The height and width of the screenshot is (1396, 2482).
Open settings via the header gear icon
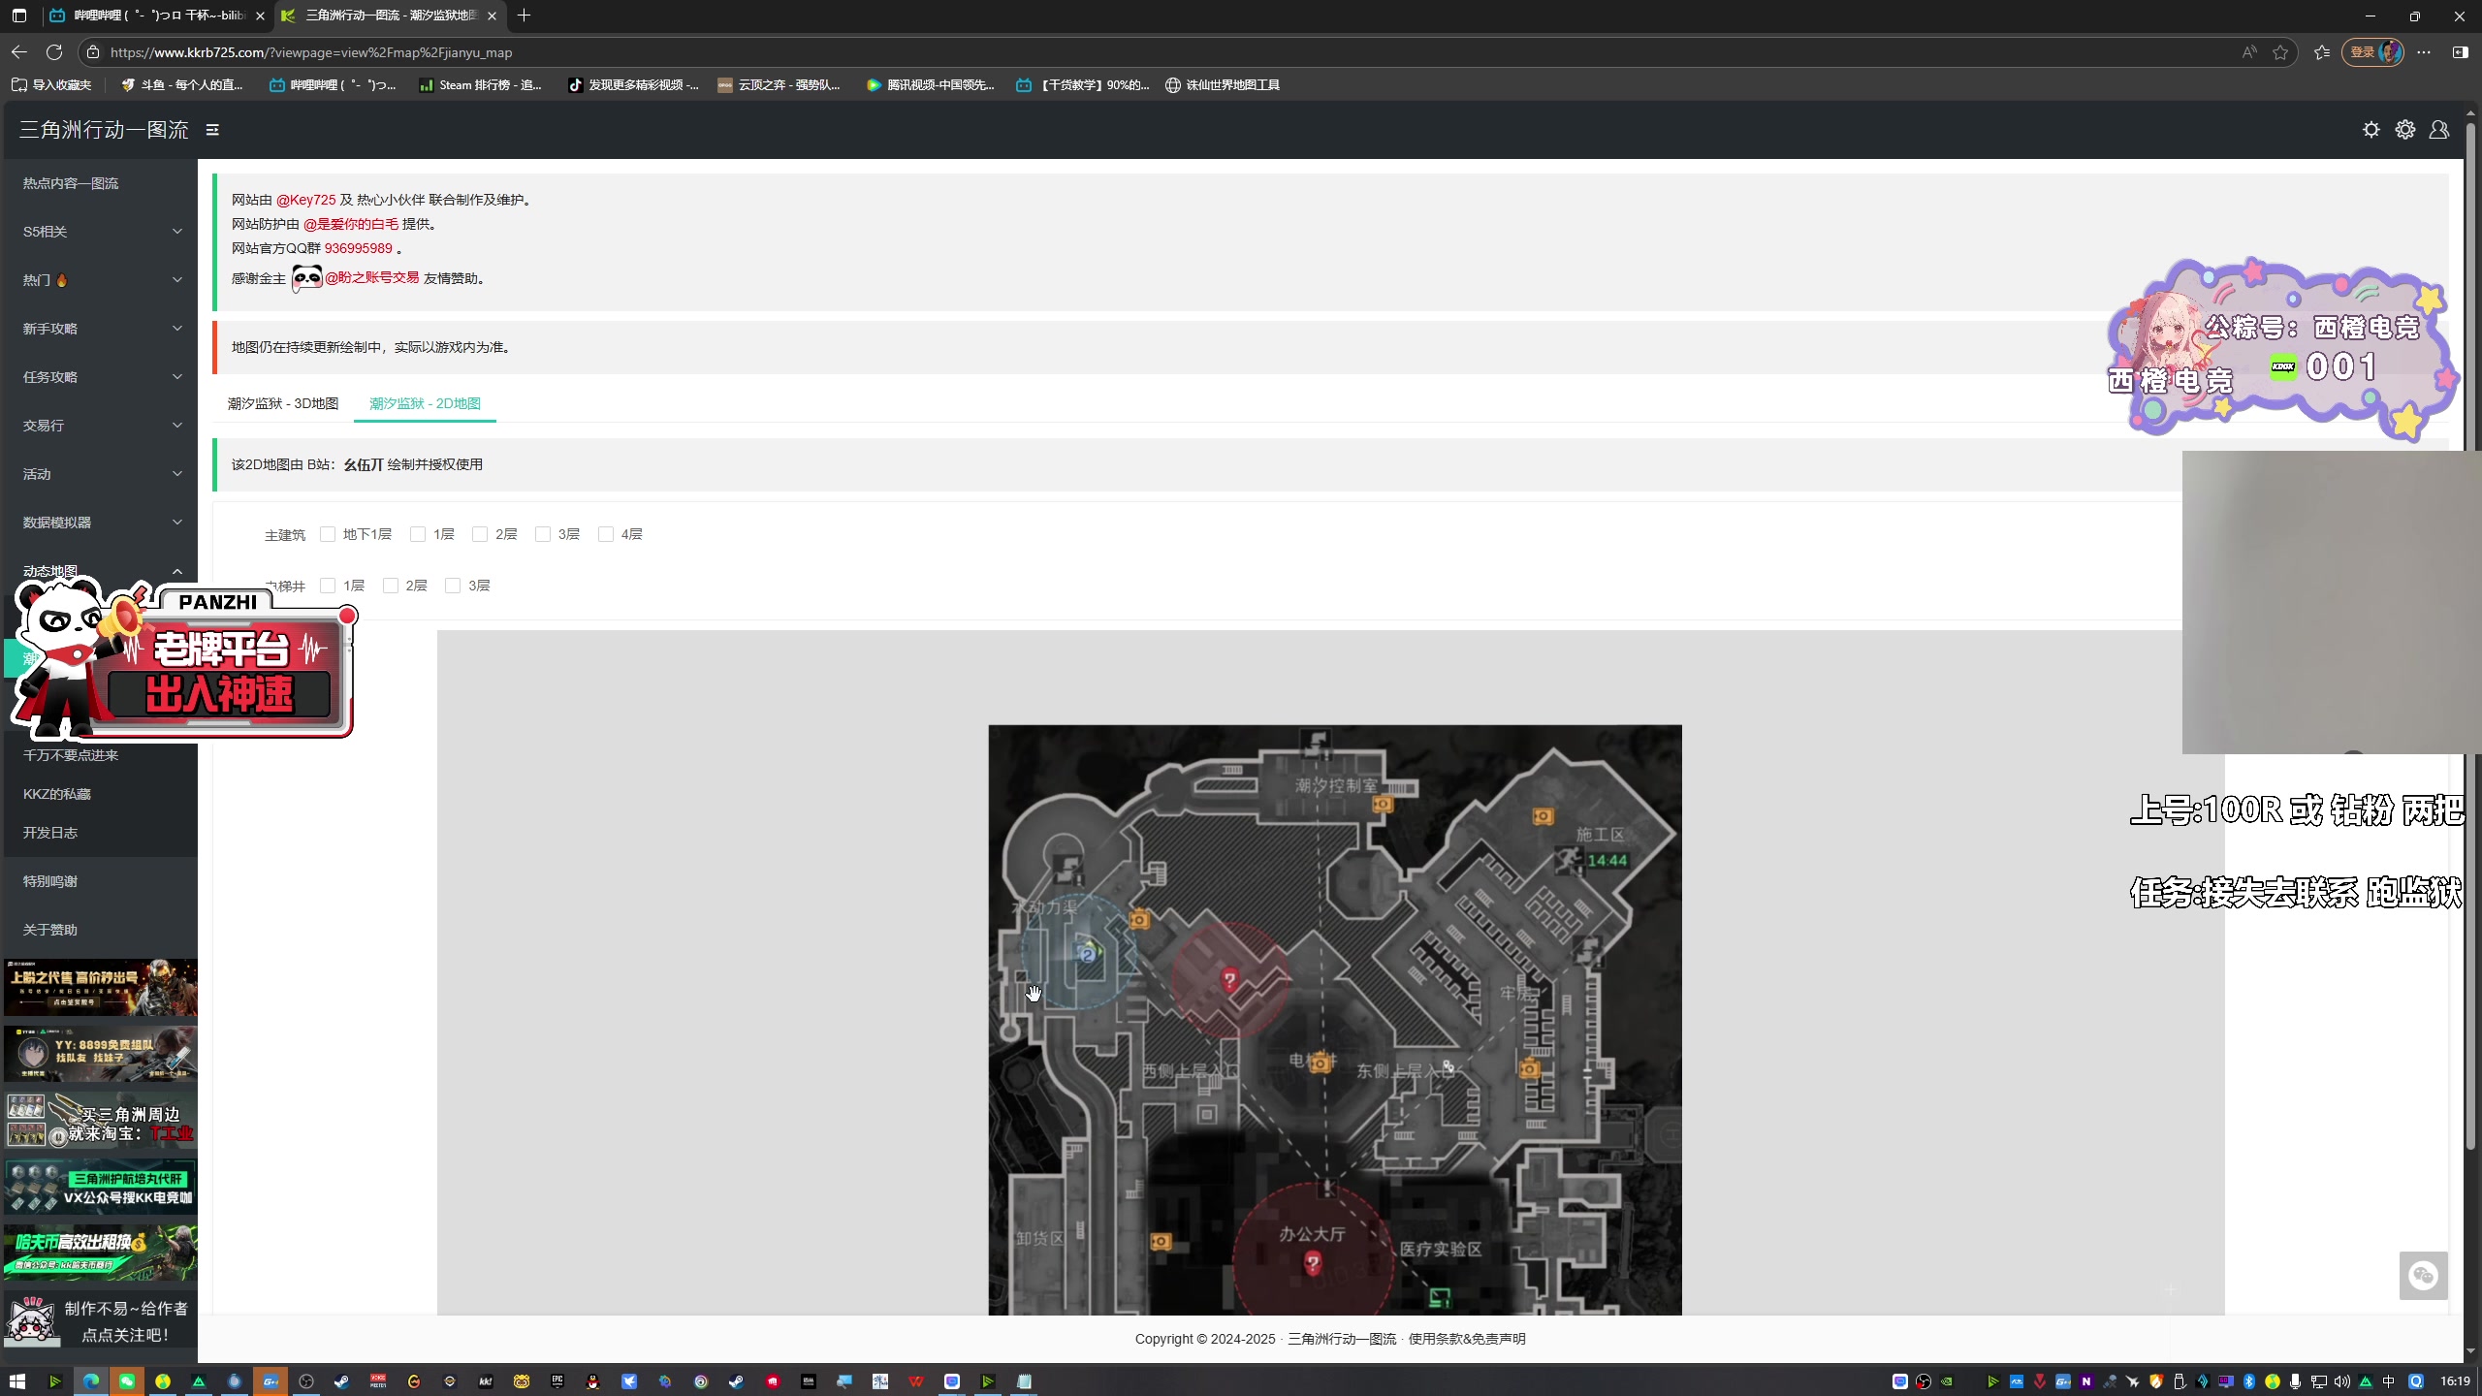click(x=2404, y=130)
